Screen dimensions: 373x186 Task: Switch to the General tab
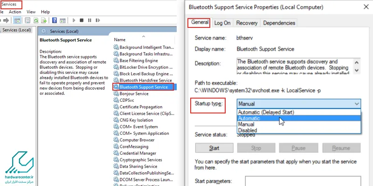pos(200,22)
